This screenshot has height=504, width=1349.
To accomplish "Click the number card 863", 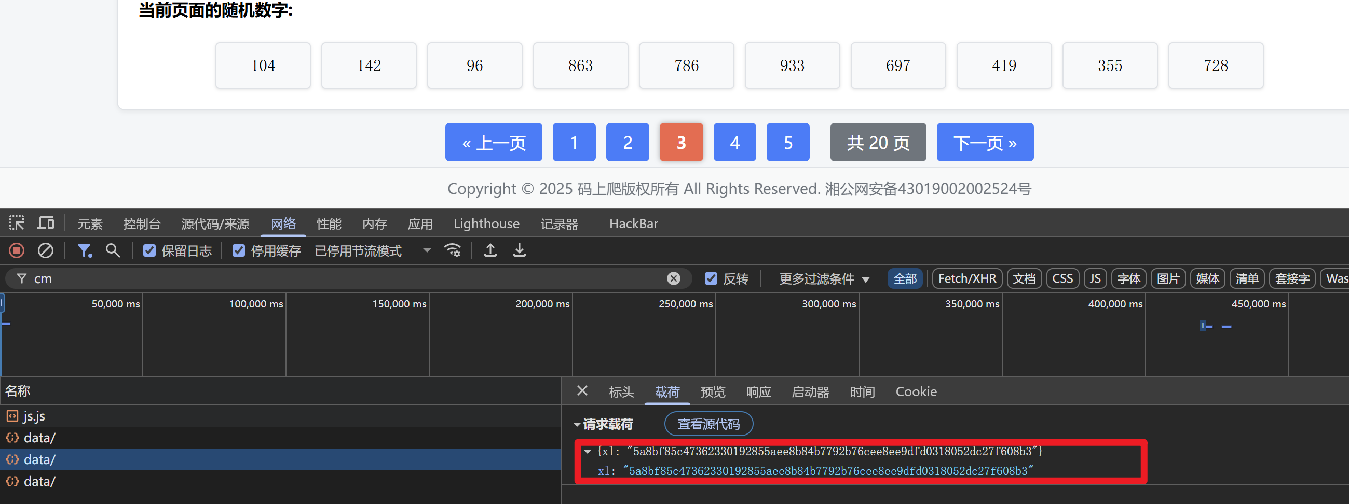I will pos(580,65).
